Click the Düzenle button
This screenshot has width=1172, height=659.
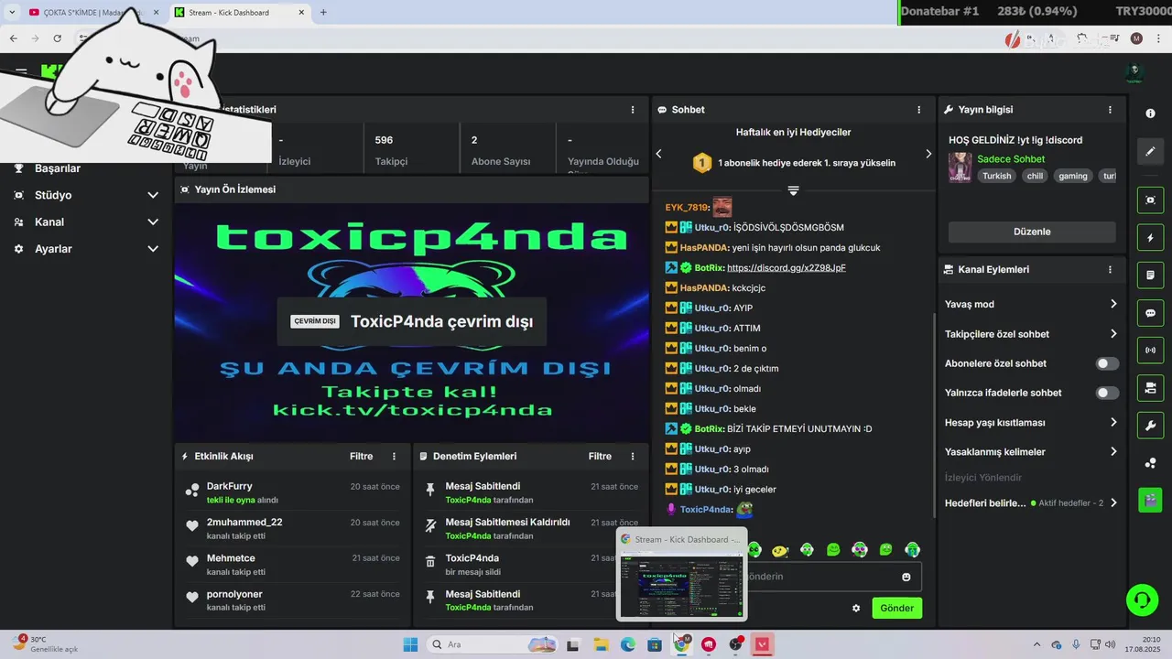1032,232
